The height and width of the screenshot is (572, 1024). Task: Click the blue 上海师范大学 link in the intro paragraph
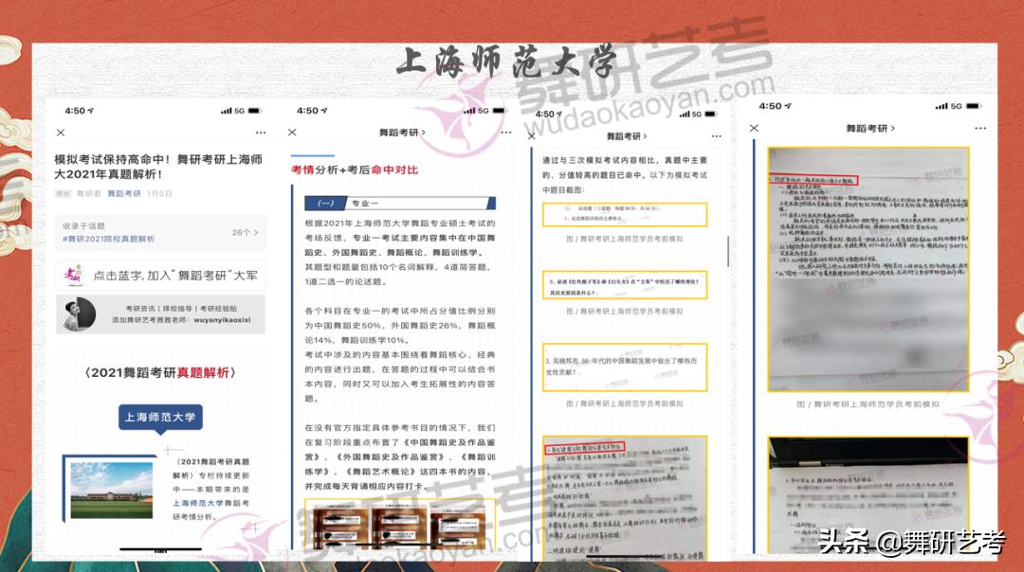click(197, 504)
